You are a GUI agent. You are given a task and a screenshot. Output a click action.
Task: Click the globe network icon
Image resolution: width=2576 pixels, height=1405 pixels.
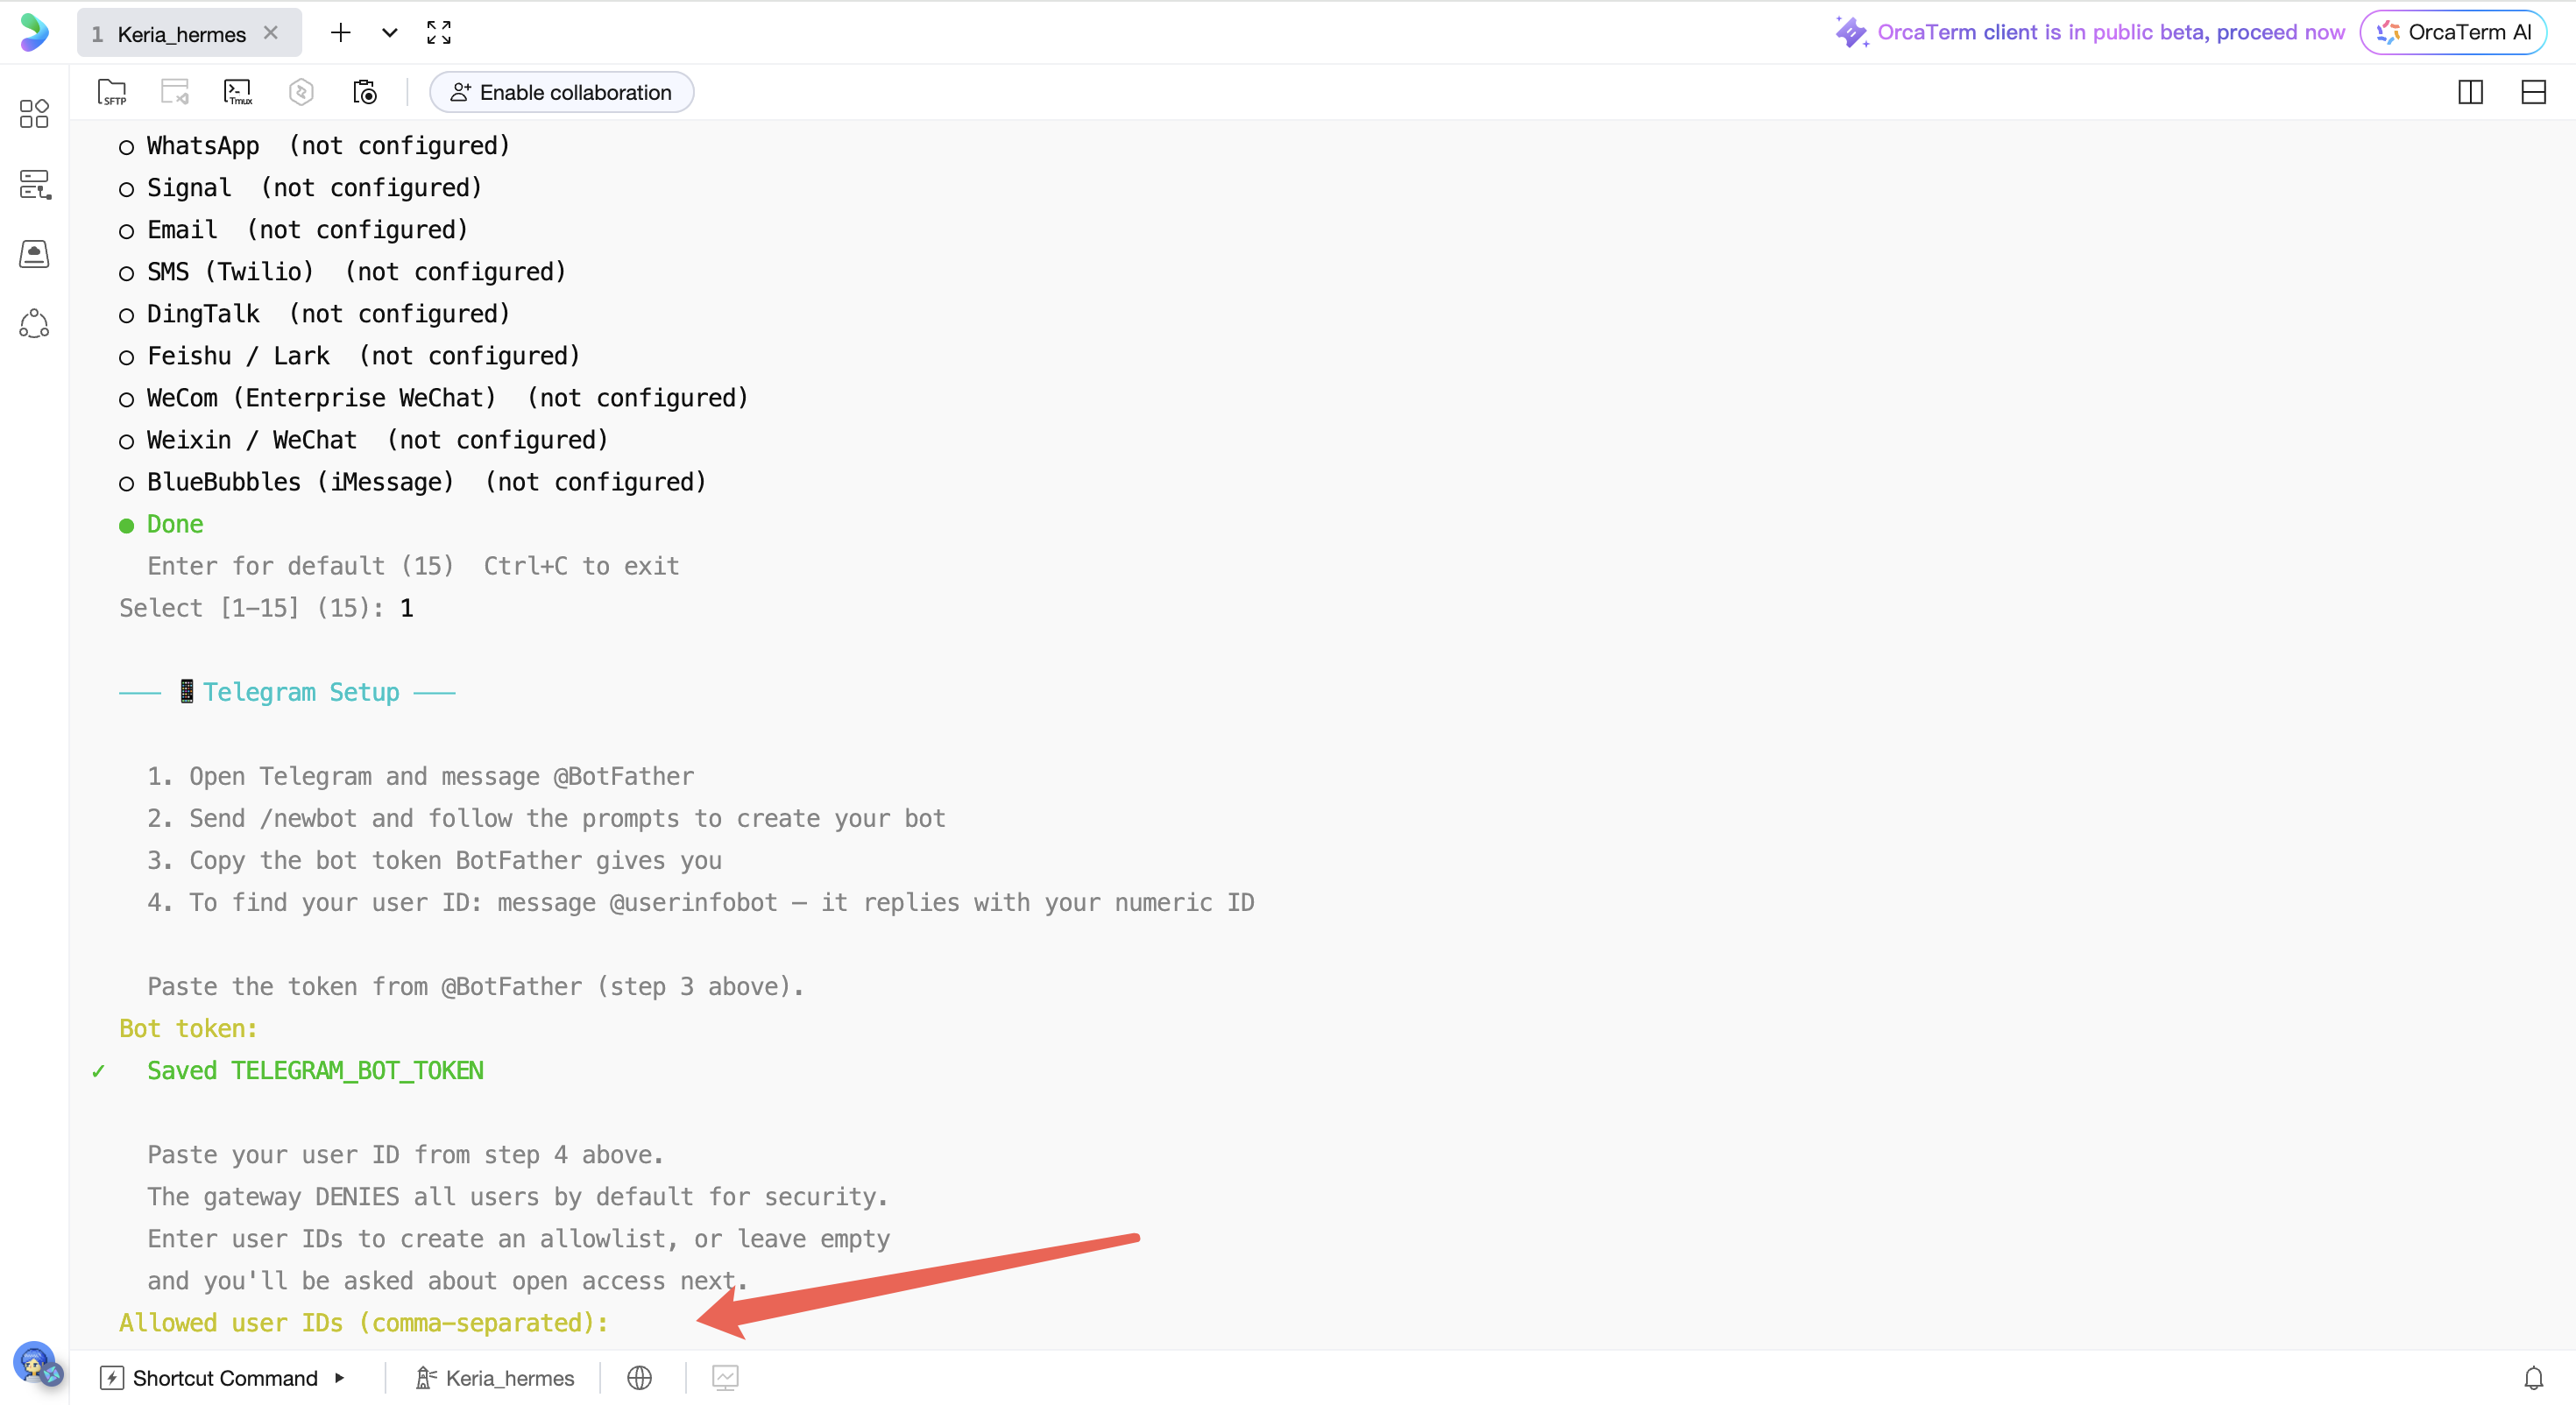point(639,1378)
